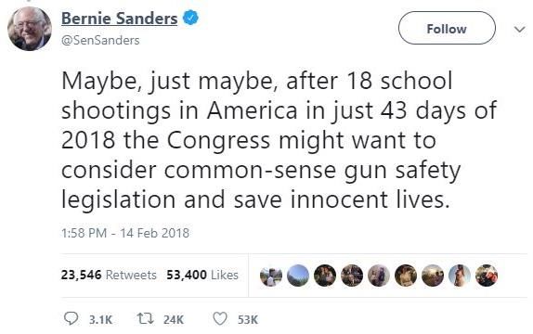
Task: View the 53,400 Likes list
Action: 202,275
